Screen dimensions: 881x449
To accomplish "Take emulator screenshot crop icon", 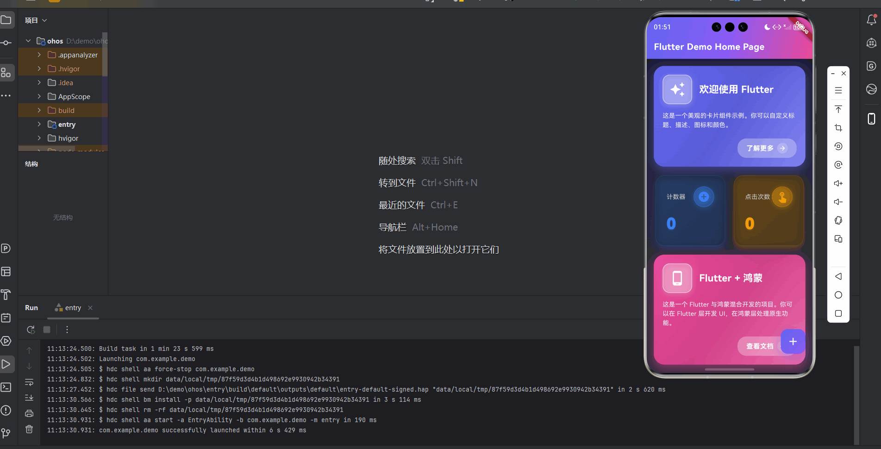I will click(838, 128).
